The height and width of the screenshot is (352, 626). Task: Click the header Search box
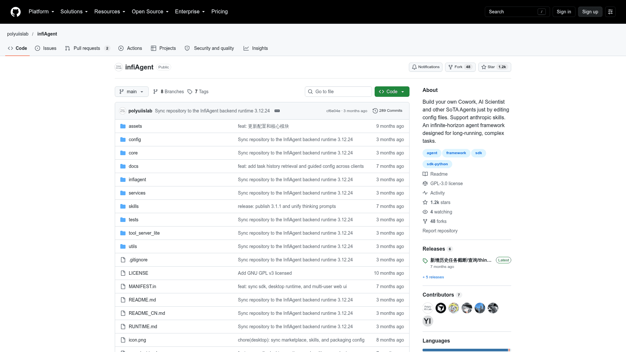(x=517, y=12)
